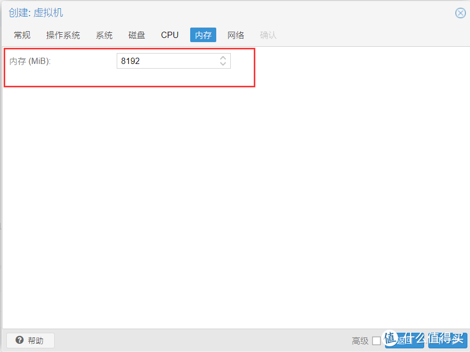Viewport: 470px width, 352px height.
Task: Open the 操作系统 tab
Action: click(63, 35)
